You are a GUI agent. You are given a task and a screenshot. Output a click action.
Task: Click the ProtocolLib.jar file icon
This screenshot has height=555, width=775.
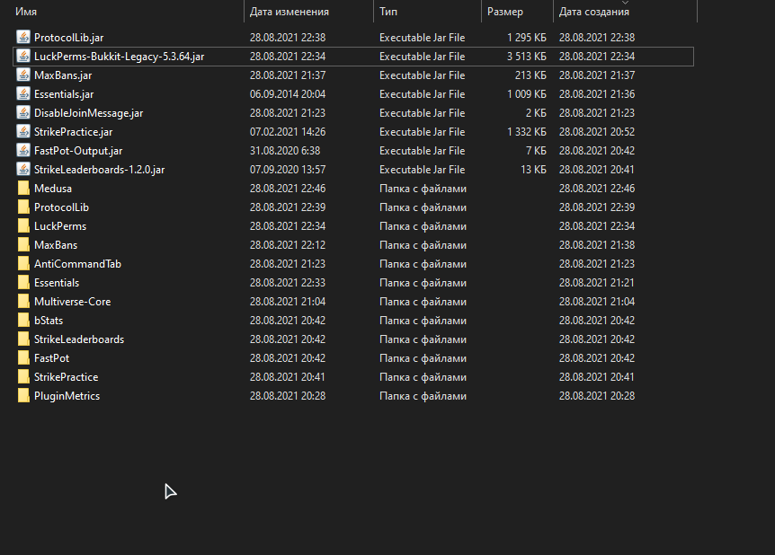(x=23, y=38)
